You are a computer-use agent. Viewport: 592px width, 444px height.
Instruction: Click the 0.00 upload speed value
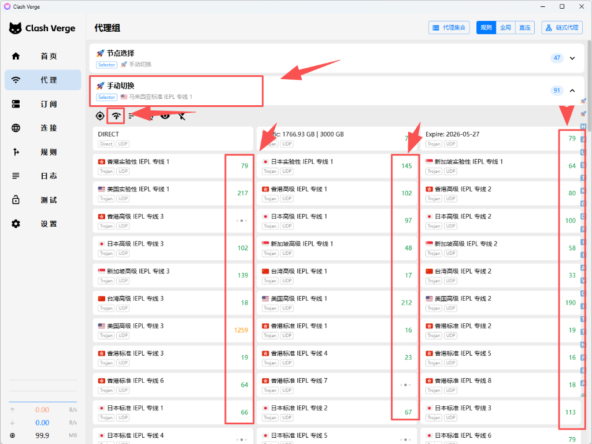point(42,410)
